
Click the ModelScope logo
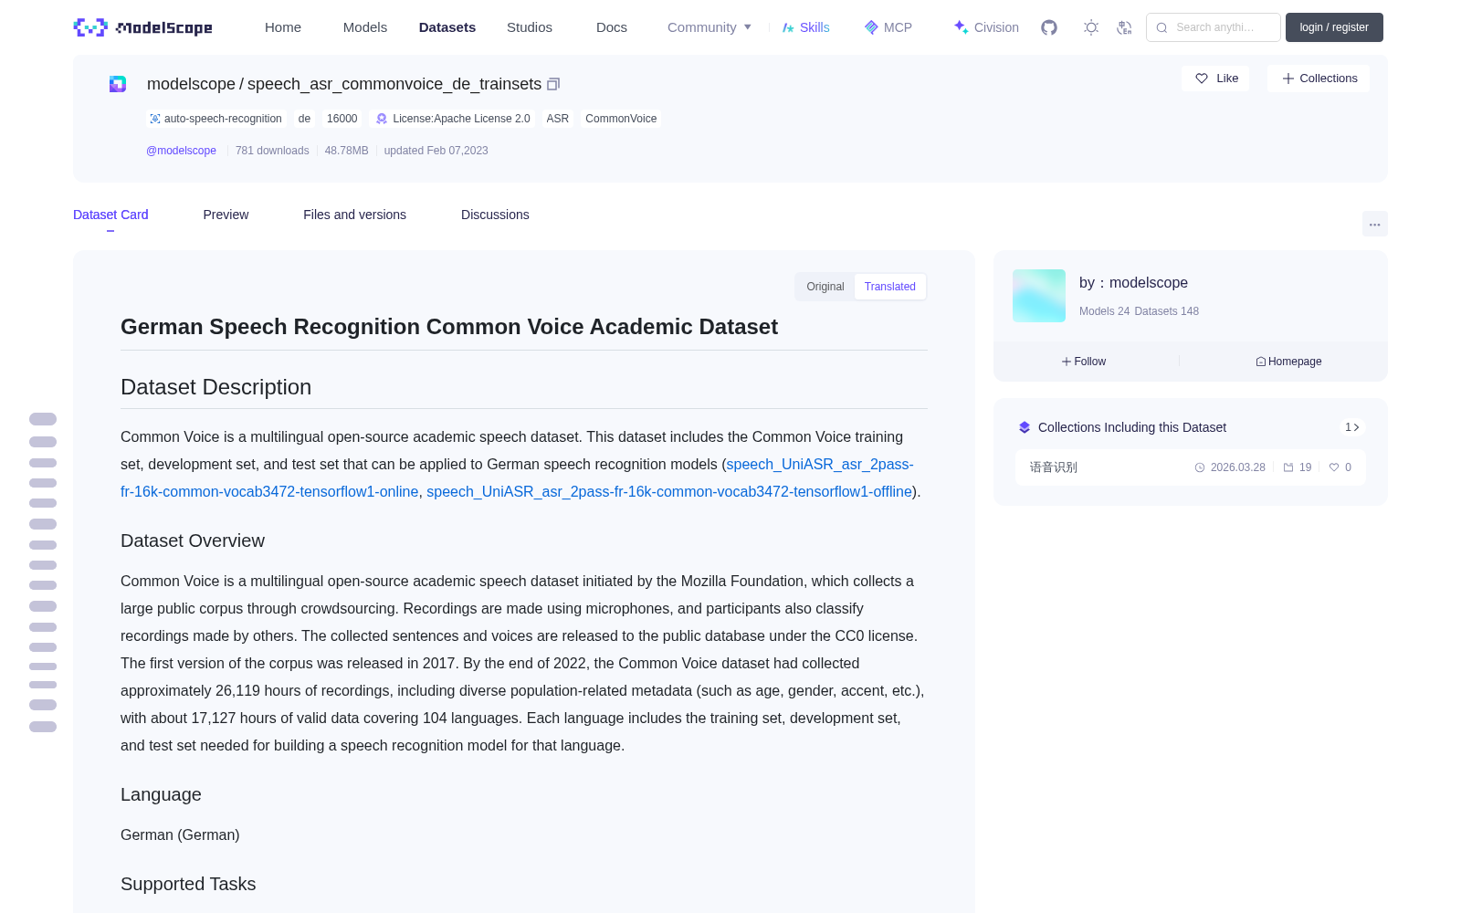point(143,27)
